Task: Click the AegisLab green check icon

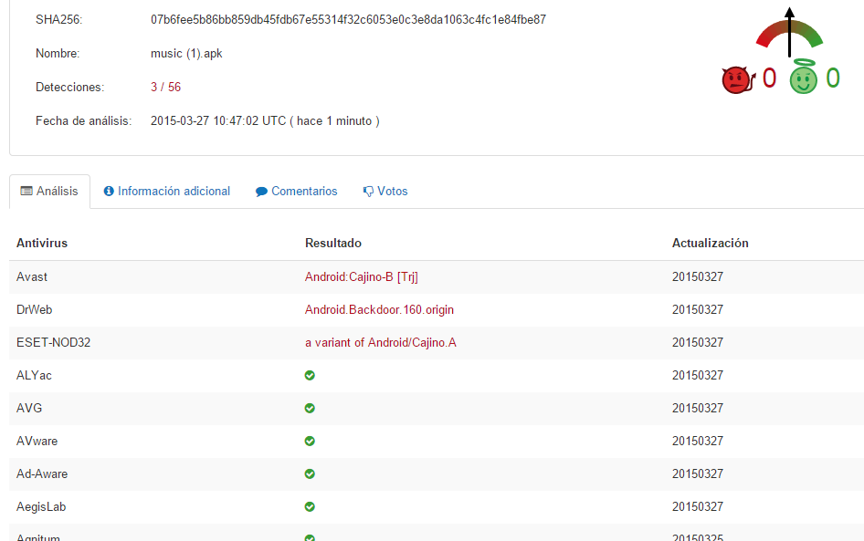Action: (x=310, y=506)
